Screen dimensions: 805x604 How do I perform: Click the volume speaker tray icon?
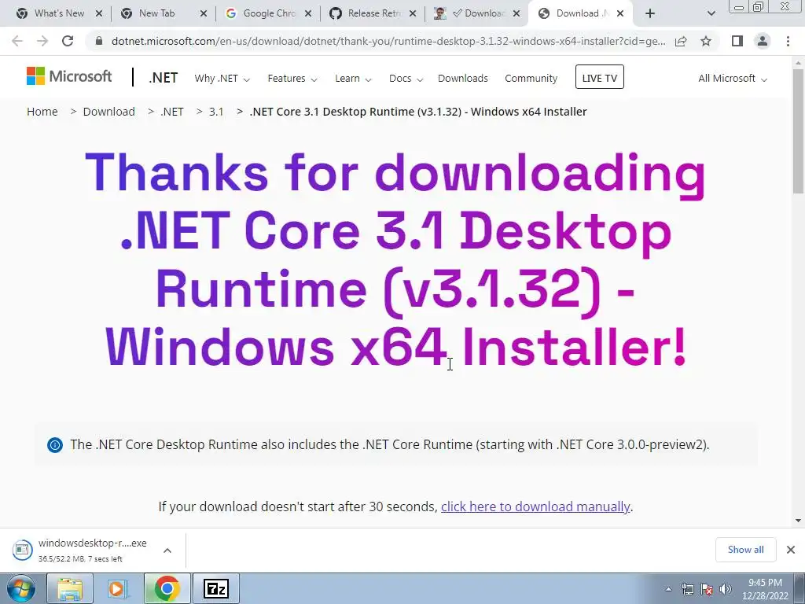click(x=726, y=590)
